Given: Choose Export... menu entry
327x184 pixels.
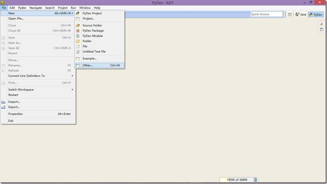Looking at the screenshot, I should [38, 107].
